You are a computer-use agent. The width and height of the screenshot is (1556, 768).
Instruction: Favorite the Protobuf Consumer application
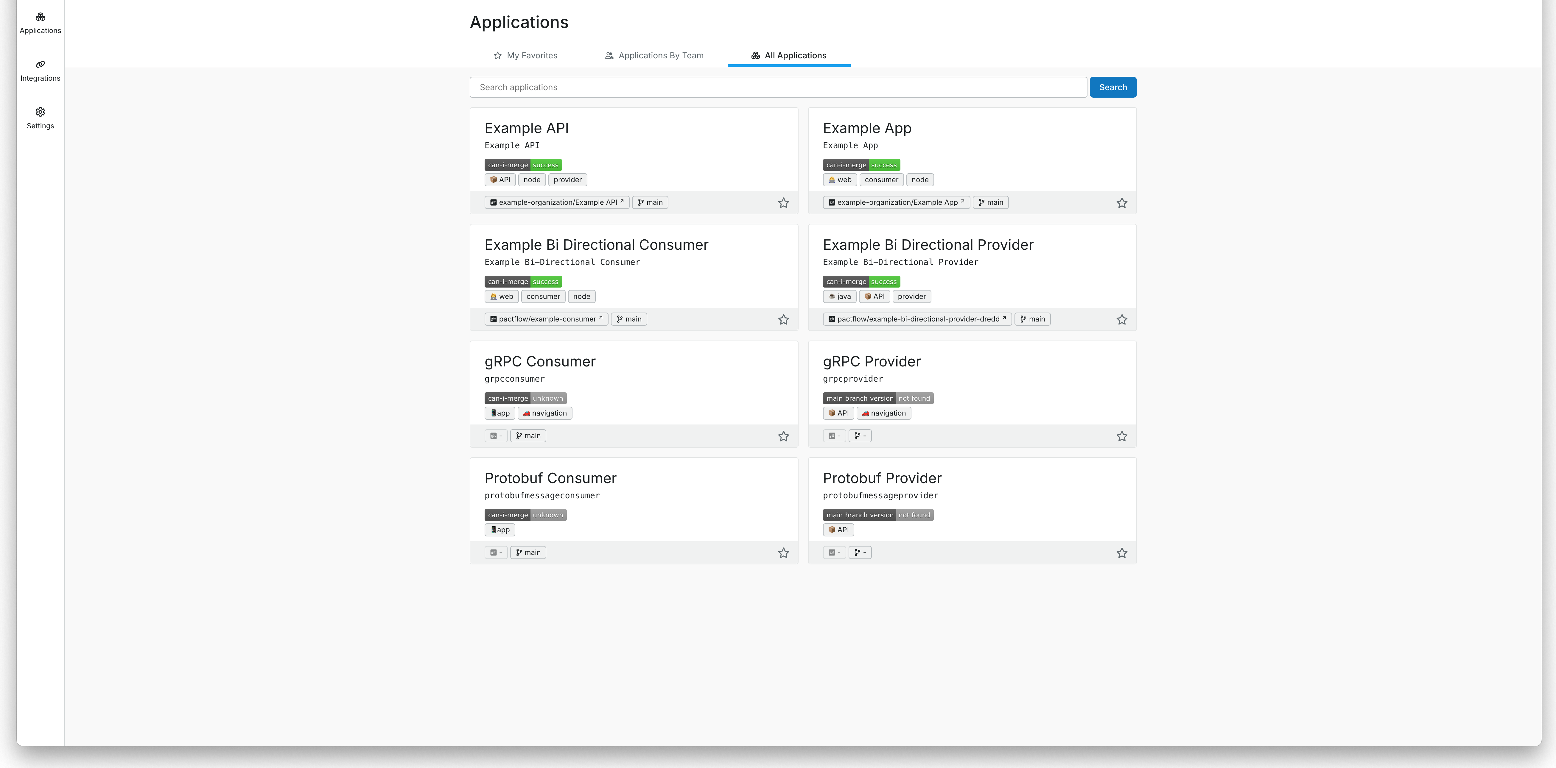[783, 552]
